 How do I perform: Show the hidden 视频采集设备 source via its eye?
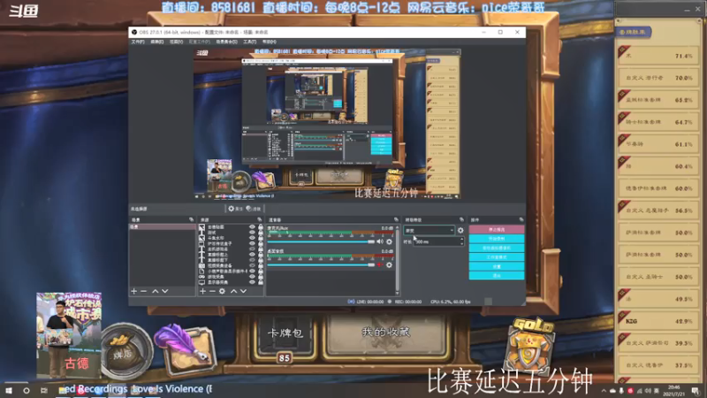252,266
